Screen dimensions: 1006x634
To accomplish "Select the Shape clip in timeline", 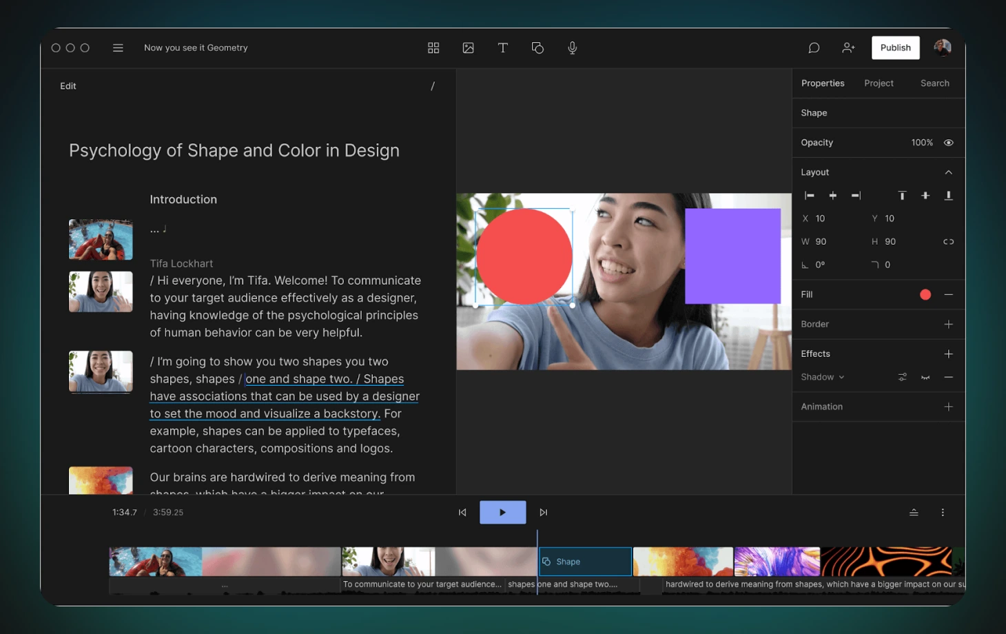I will click(x=585, y=562).
